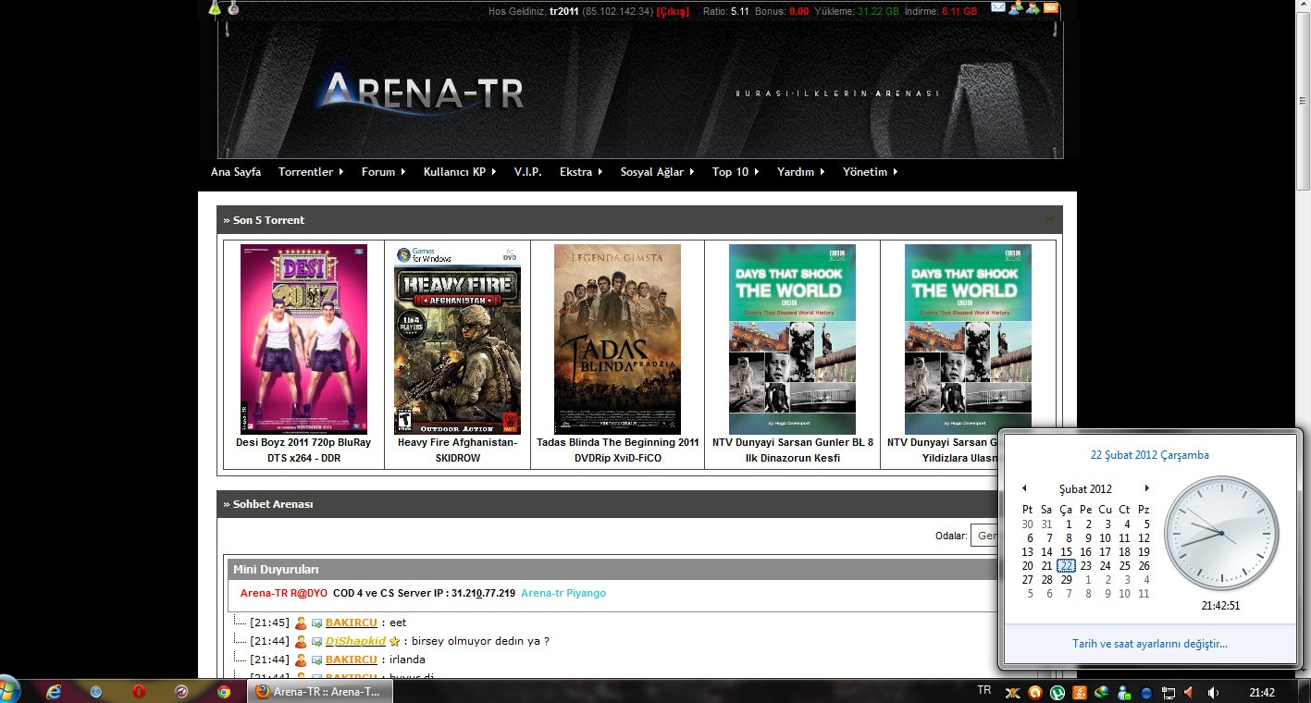
Task: Expand the Sosyal Ağlar menu
Action: coord(657,172)
